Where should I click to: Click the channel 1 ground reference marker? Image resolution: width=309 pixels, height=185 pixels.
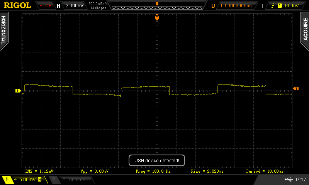click(x=18, y=91)
